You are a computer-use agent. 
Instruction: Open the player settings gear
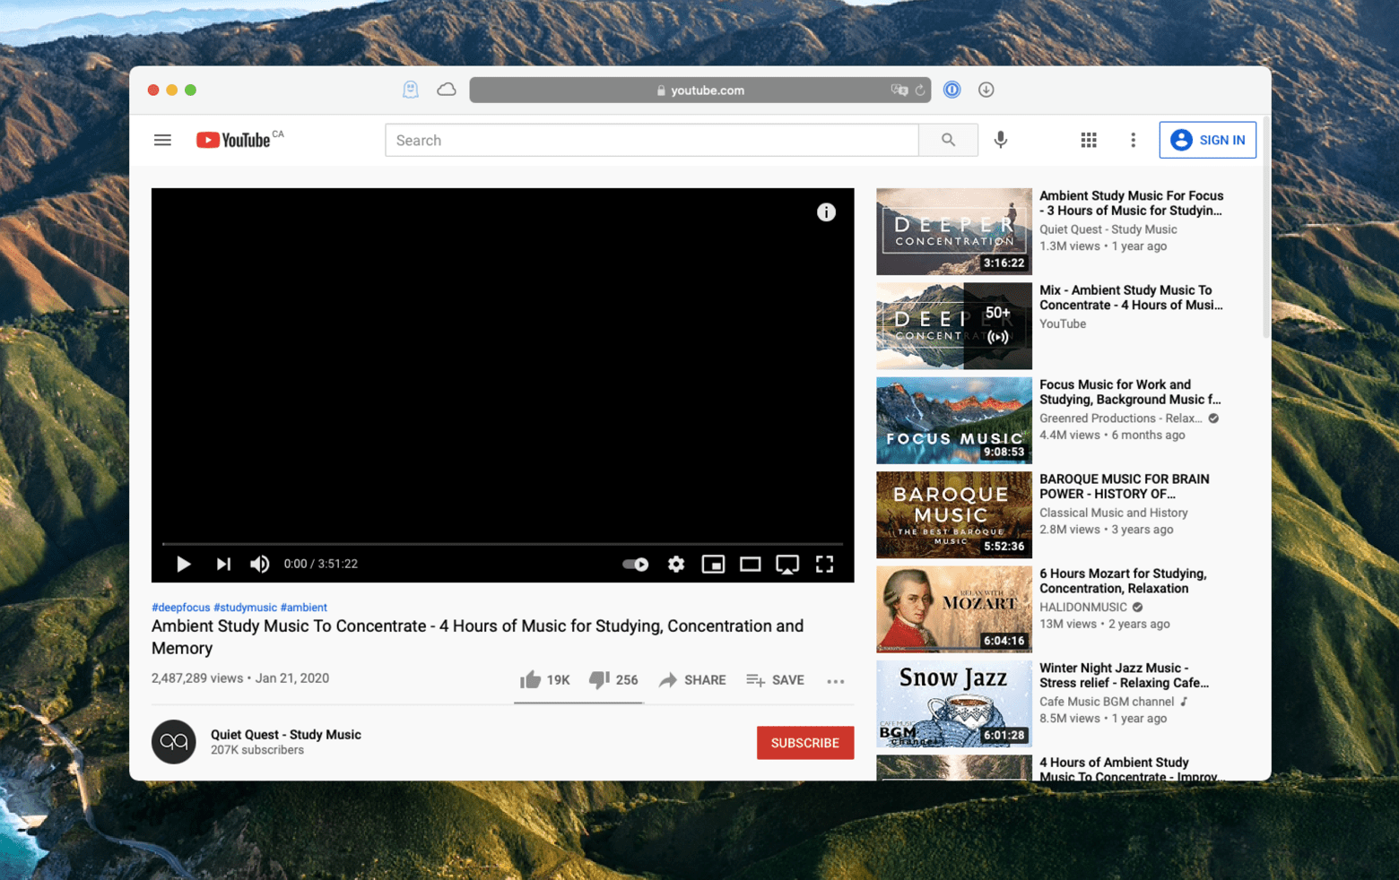675,565
